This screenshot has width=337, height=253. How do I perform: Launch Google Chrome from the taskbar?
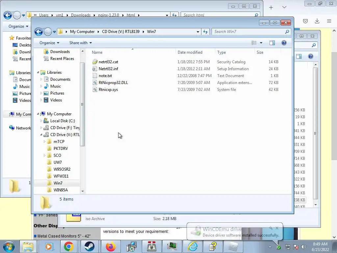[68, 246]
